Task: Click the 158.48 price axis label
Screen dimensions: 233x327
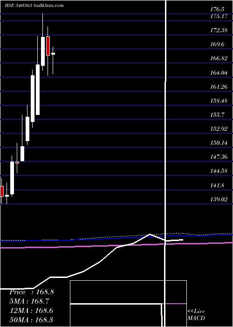Action: [219, 101]
